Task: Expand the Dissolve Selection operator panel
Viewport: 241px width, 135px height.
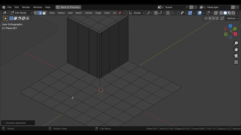Action: pos(18,123)
